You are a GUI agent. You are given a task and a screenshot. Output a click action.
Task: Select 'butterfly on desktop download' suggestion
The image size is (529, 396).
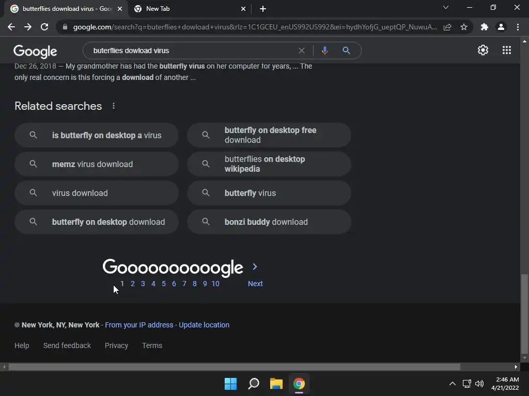tap(97, 222)
